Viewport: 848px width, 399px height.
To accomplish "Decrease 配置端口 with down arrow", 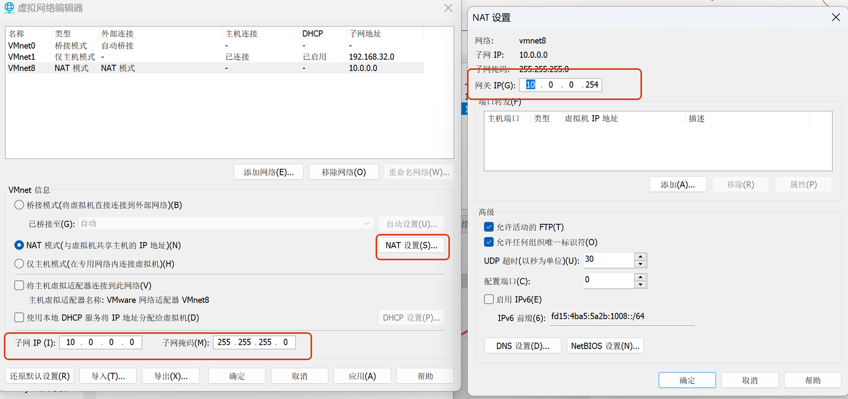I will 641,284.
